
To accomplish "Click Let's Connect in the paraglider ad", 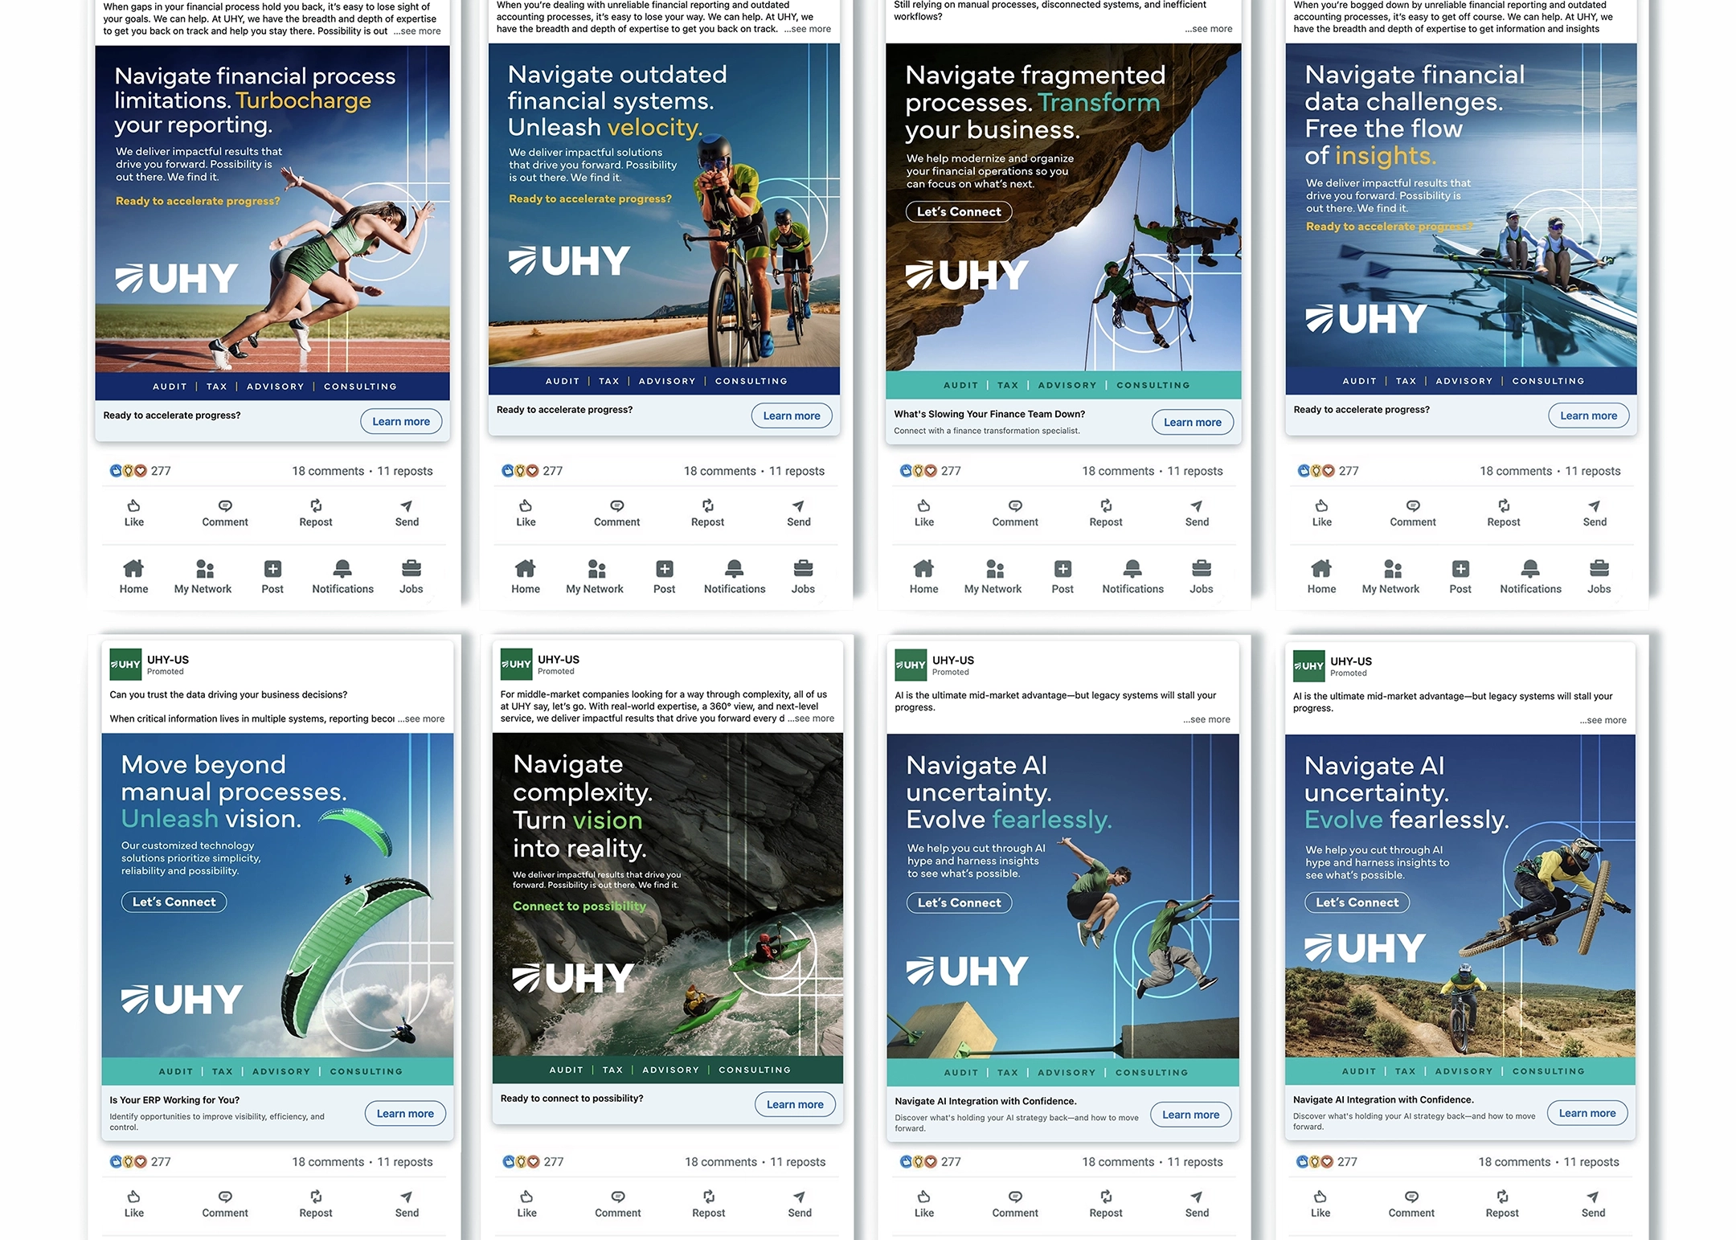I will pyautogui.click(x=174, y=902).
